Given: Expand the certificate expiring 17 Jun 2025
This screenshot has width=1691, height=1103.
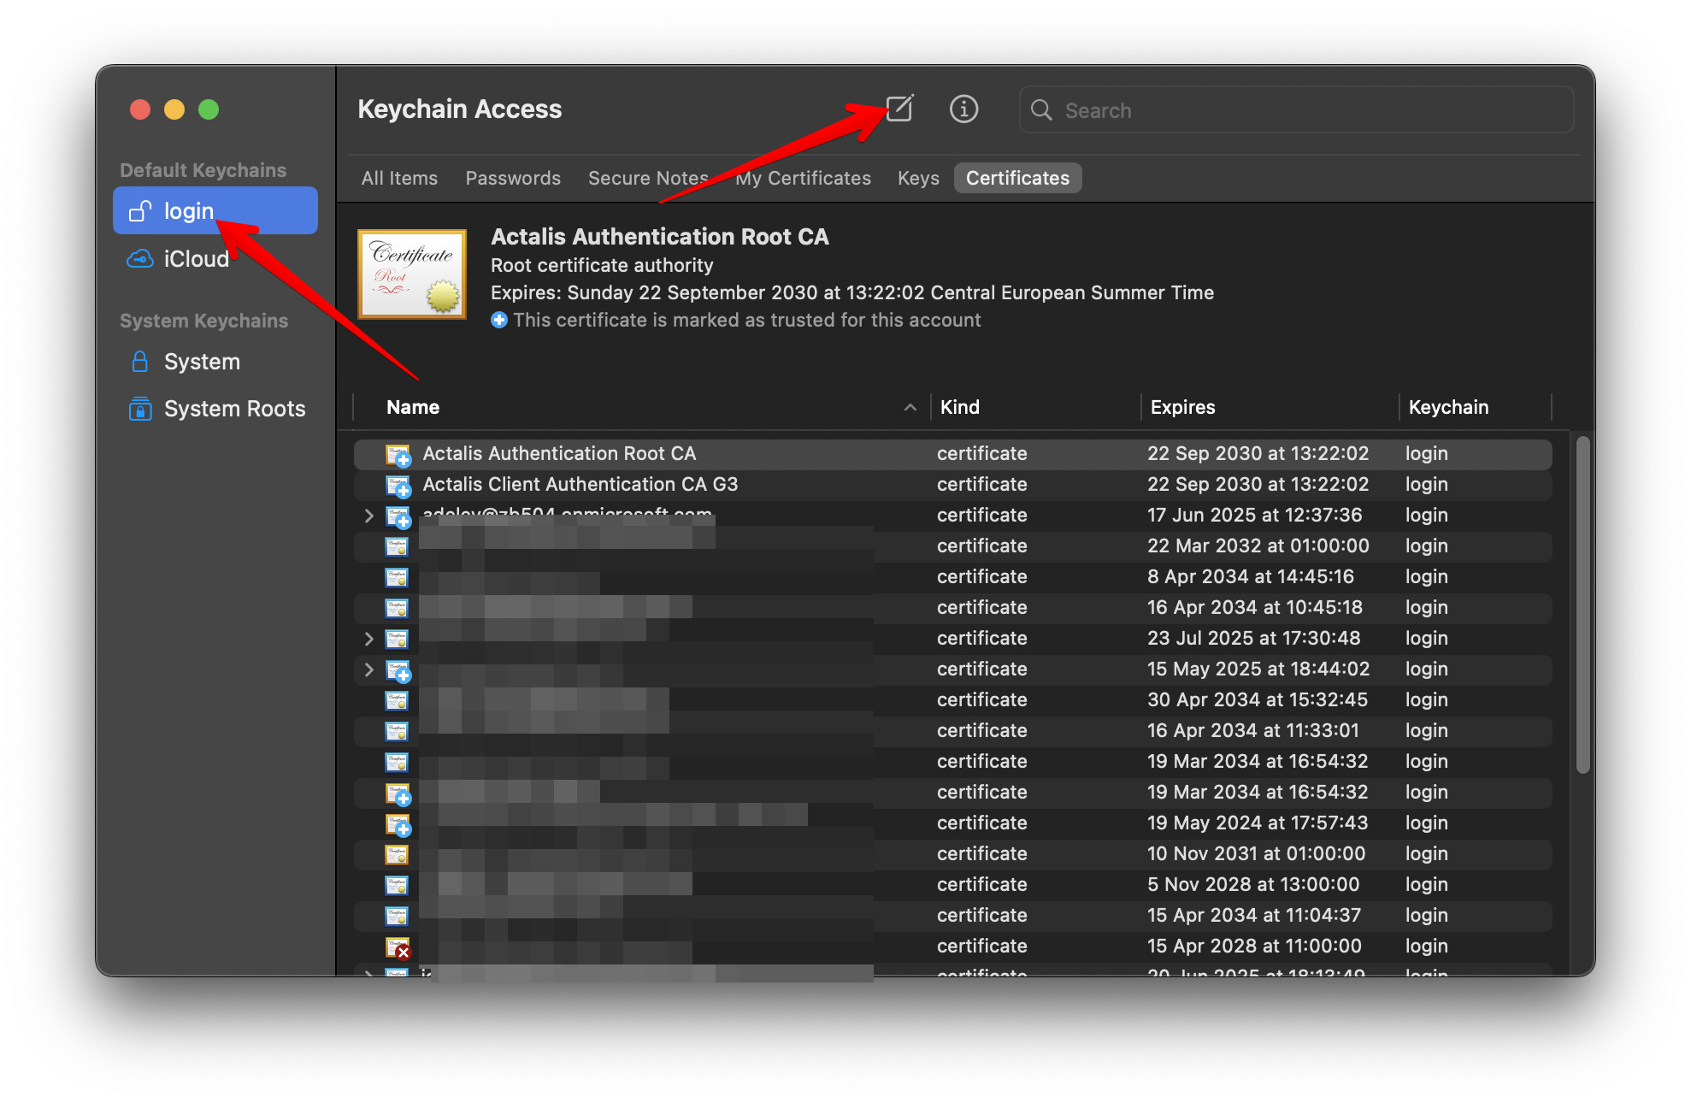Looking at the screenshot, I should pos(368,516).
